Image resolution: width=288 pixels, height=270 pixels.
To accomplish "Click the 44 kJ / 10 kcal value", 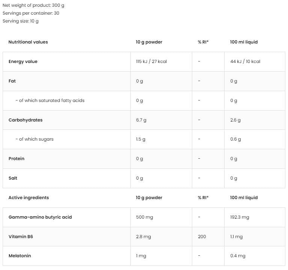I will [245, 61].
